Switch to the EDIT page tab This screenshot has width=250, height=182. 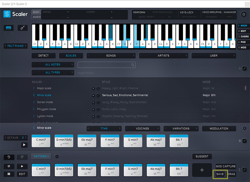point(243,31)
